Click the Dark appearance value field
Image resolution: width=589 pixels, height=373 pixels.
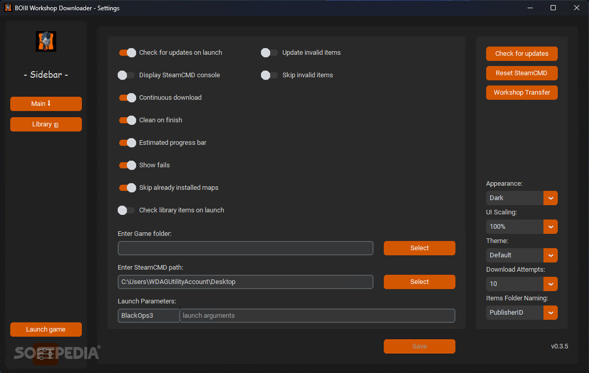(x=515, y=198)
